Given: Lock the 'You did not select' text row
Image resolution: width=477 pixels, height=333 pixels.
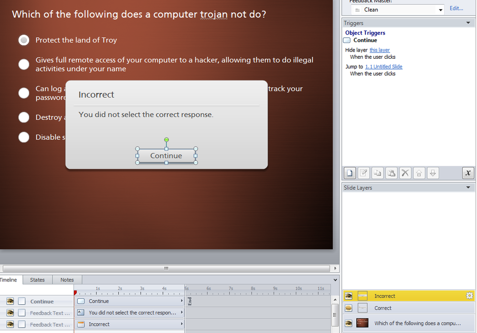Looking at the screenshot, I should 21,313.
